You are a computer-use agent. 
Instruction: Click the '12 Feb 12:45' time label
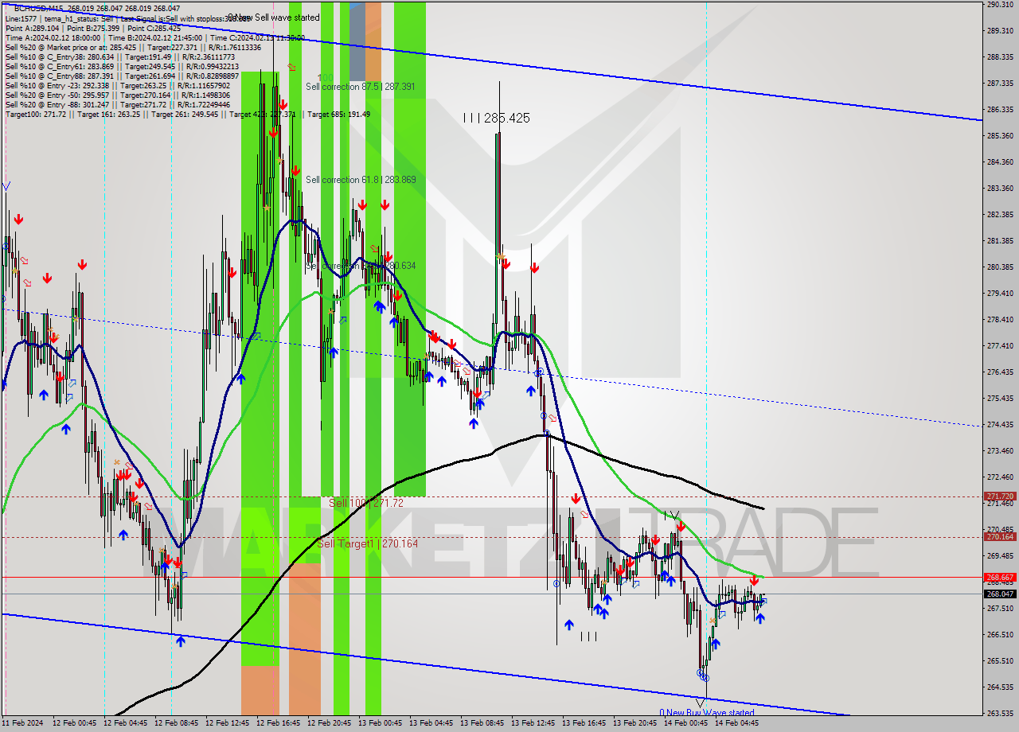227,723
